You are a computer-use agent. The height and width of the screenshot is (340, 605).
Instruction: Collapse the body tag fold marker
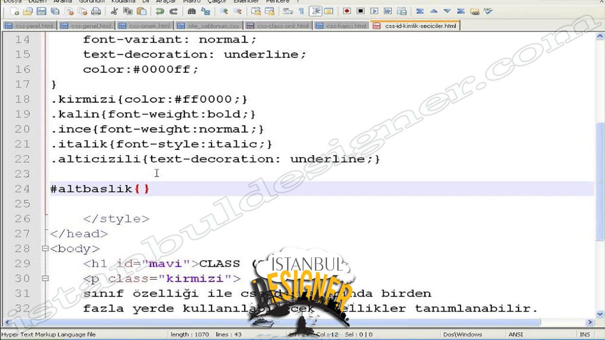click(x=45, y=248)
